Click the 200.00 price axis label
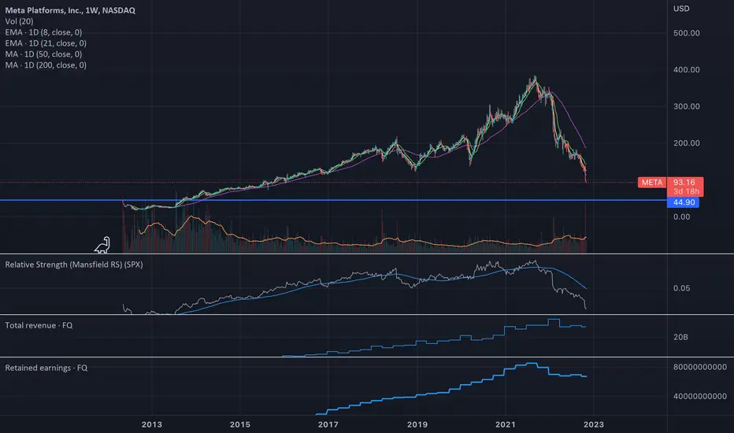The width and height of the screenshot is (734, 433). pos(687,143)
